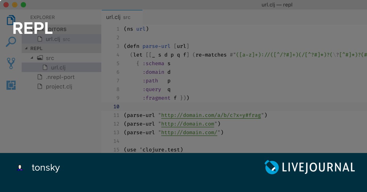This screenshot has height=192, width=367.
Task: Click the src folder icon
Action: (x=40, y=58)
